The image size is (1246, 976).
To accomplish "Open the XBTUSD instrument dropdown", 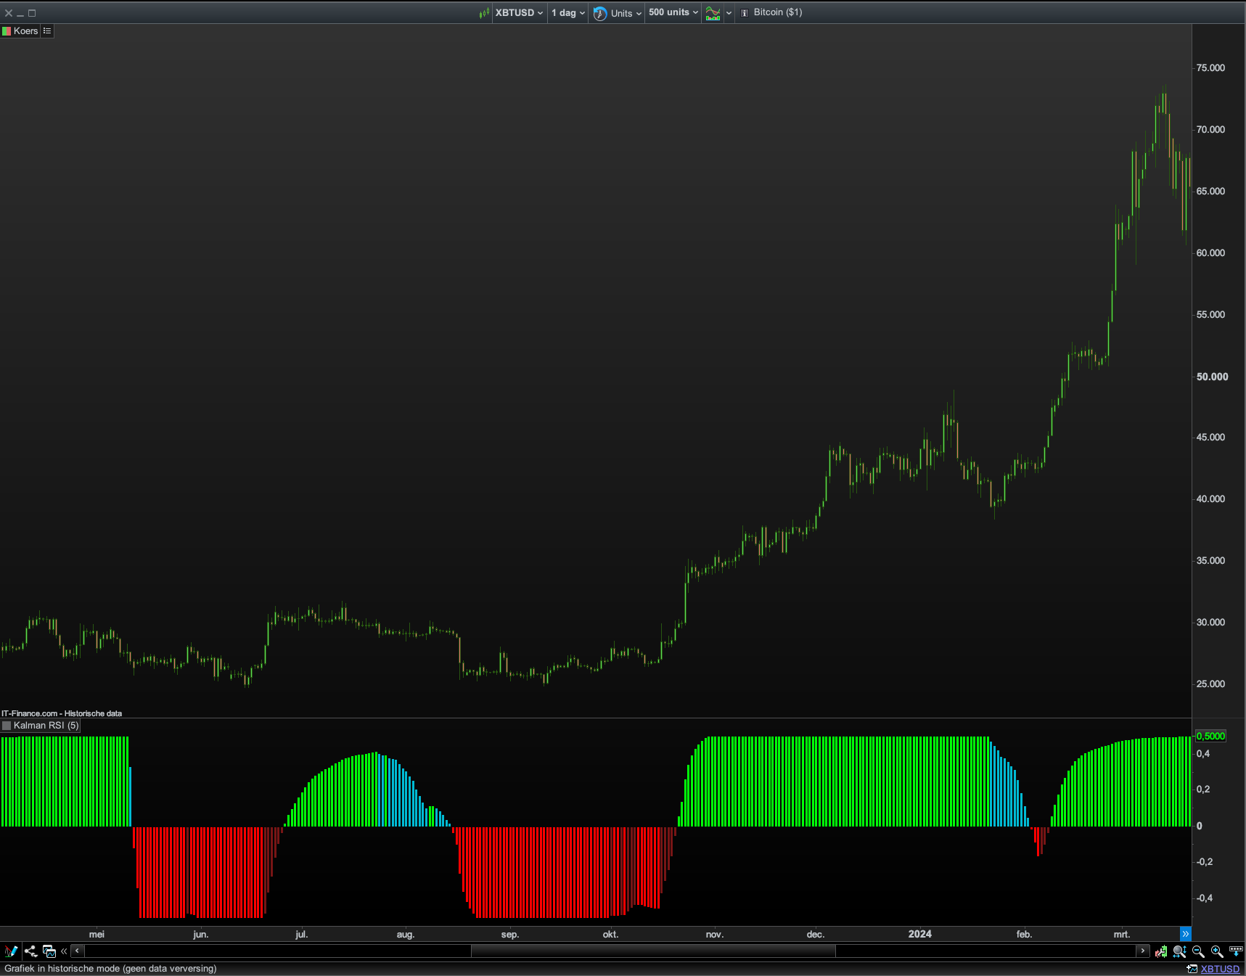I will [x=519, y=13].
